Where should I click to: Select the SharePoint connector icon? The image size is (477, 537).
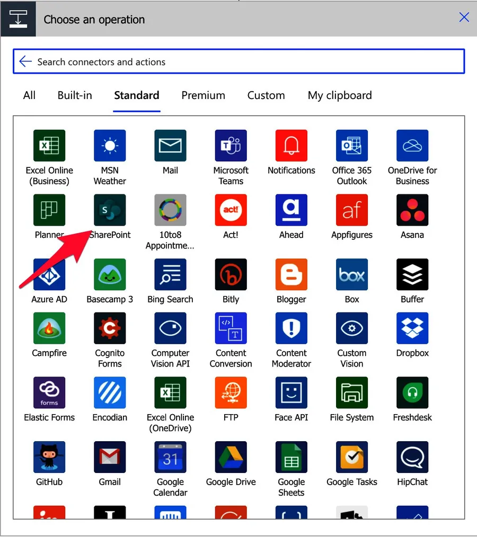(110, 210)
